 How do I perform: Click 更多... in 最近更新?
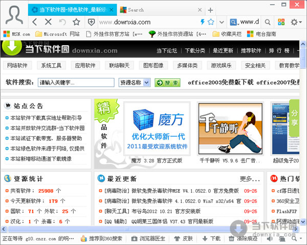(x=250, y=179)
